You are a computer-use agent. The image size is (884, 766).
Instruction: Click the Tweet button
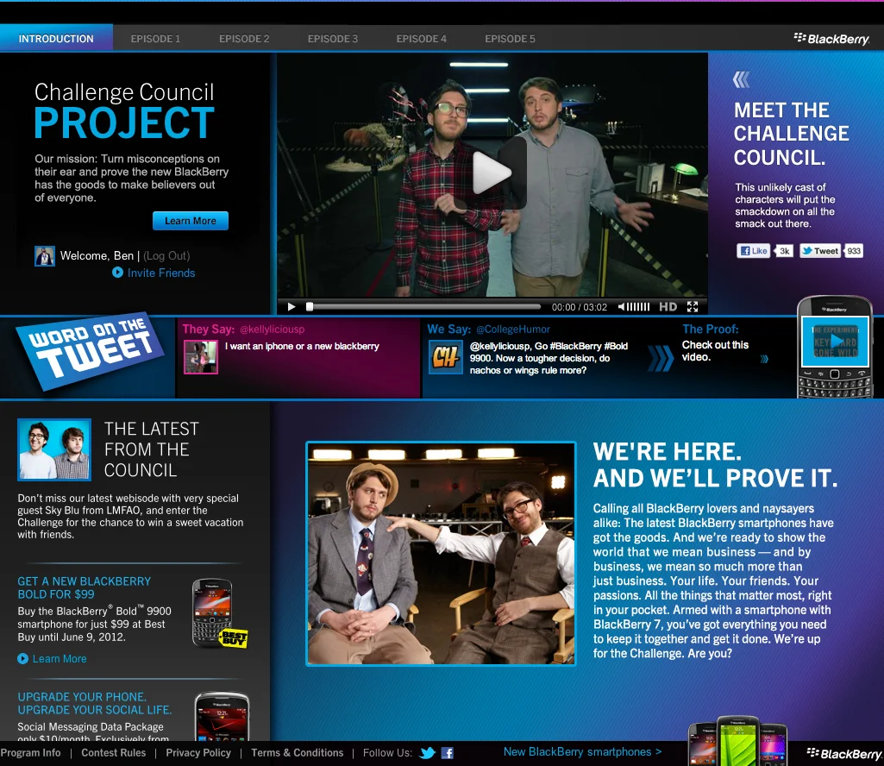point(820,251)
